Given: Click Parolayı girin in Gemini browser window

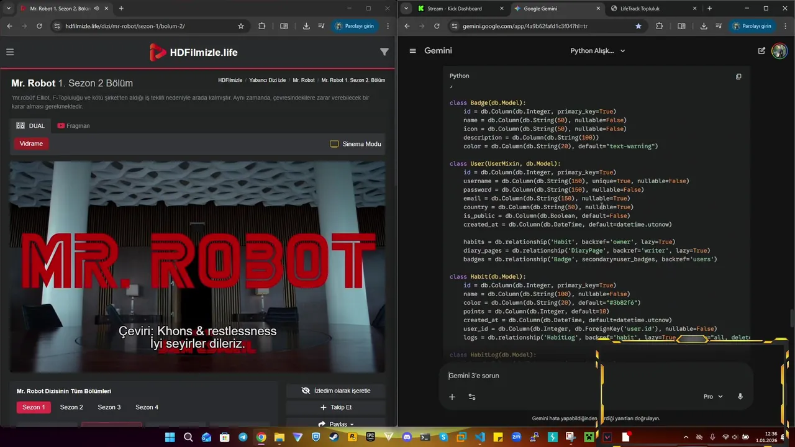Looking at the screenshot, I should (x=752, y=26).
